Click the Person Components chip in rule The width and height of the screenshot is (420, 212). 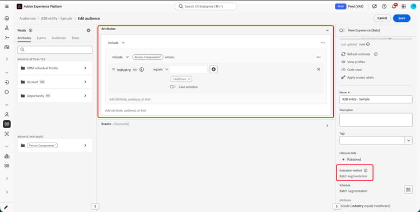click(x=148, y=57)
